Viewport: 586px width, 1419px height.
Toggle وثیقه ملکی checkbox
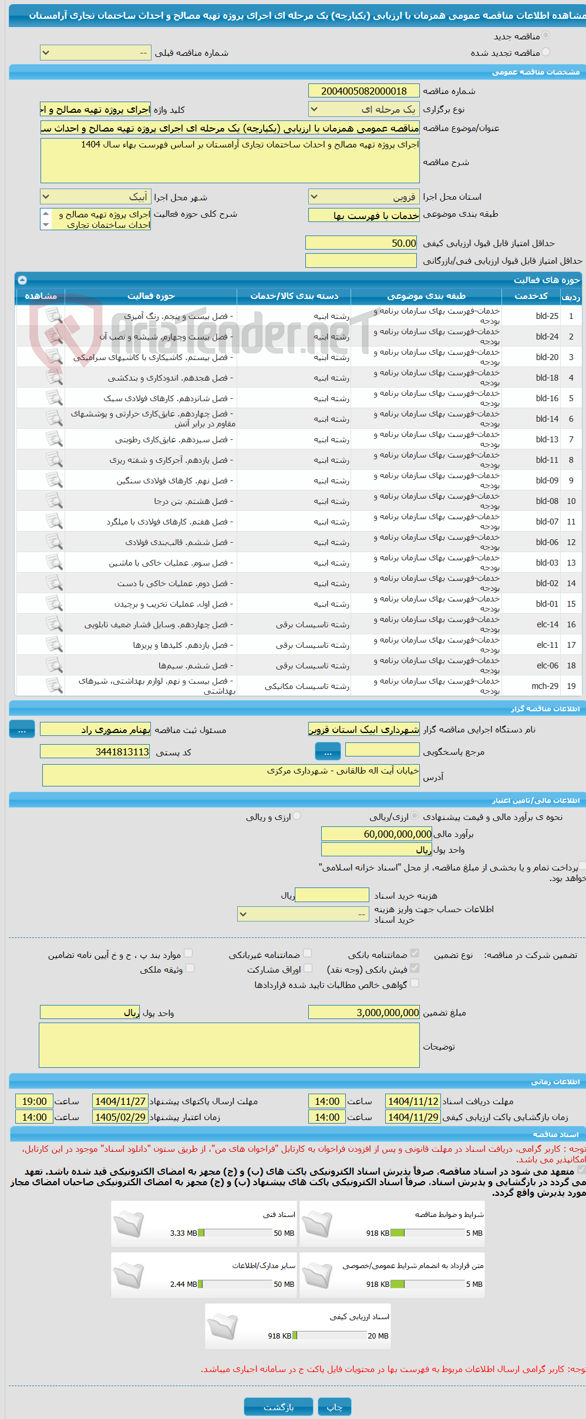(x=190, y=968)
